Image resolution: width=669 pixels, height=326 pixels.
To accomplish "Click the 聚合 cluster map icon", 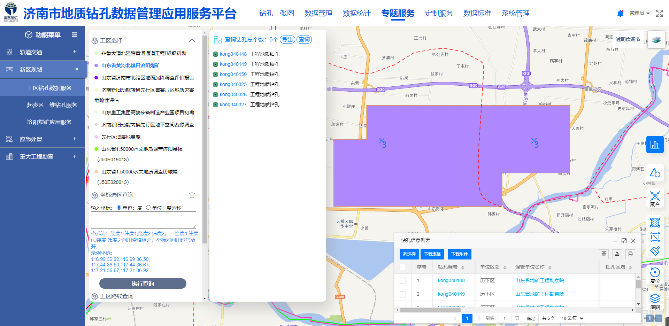I will 655,199.
